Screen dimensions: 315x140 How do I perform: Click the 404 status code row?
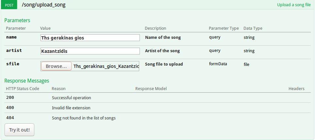157,118
